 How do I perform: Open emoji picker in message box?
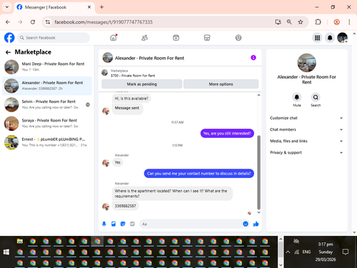246,224
